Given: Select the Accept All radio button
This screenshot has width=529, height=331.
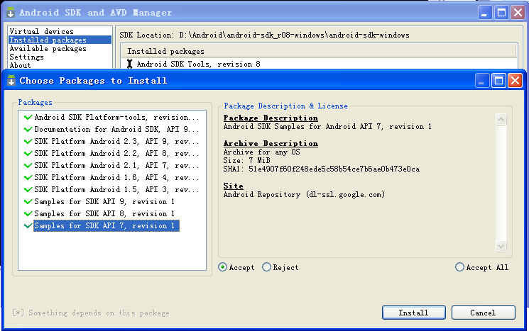Looking at the screenshot, I should tap(459, 267).
